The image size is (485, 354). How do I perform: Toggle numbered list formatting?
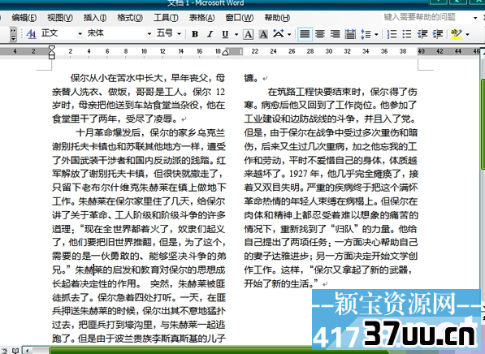click(392, 34)
